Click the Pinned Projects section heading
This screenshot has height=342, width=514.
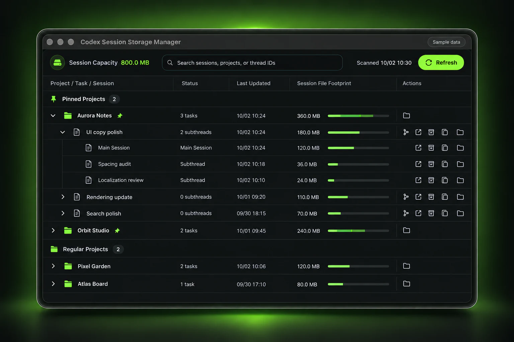click(84, 99)
